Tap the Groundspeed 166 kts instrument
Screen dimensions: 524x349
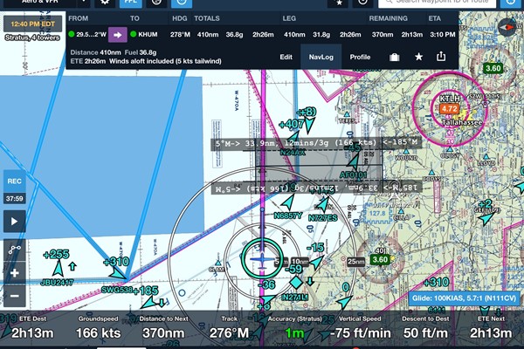(x=98, y=327)
